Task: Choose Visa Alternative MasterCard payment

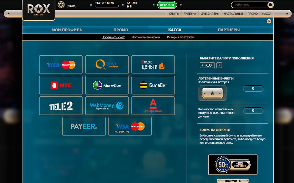Action: tap(130, 126)
